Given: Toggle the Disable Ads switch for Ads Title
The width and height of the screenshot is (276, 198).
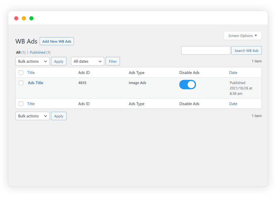Looking at the screenshot, I should tap(187, 85).
